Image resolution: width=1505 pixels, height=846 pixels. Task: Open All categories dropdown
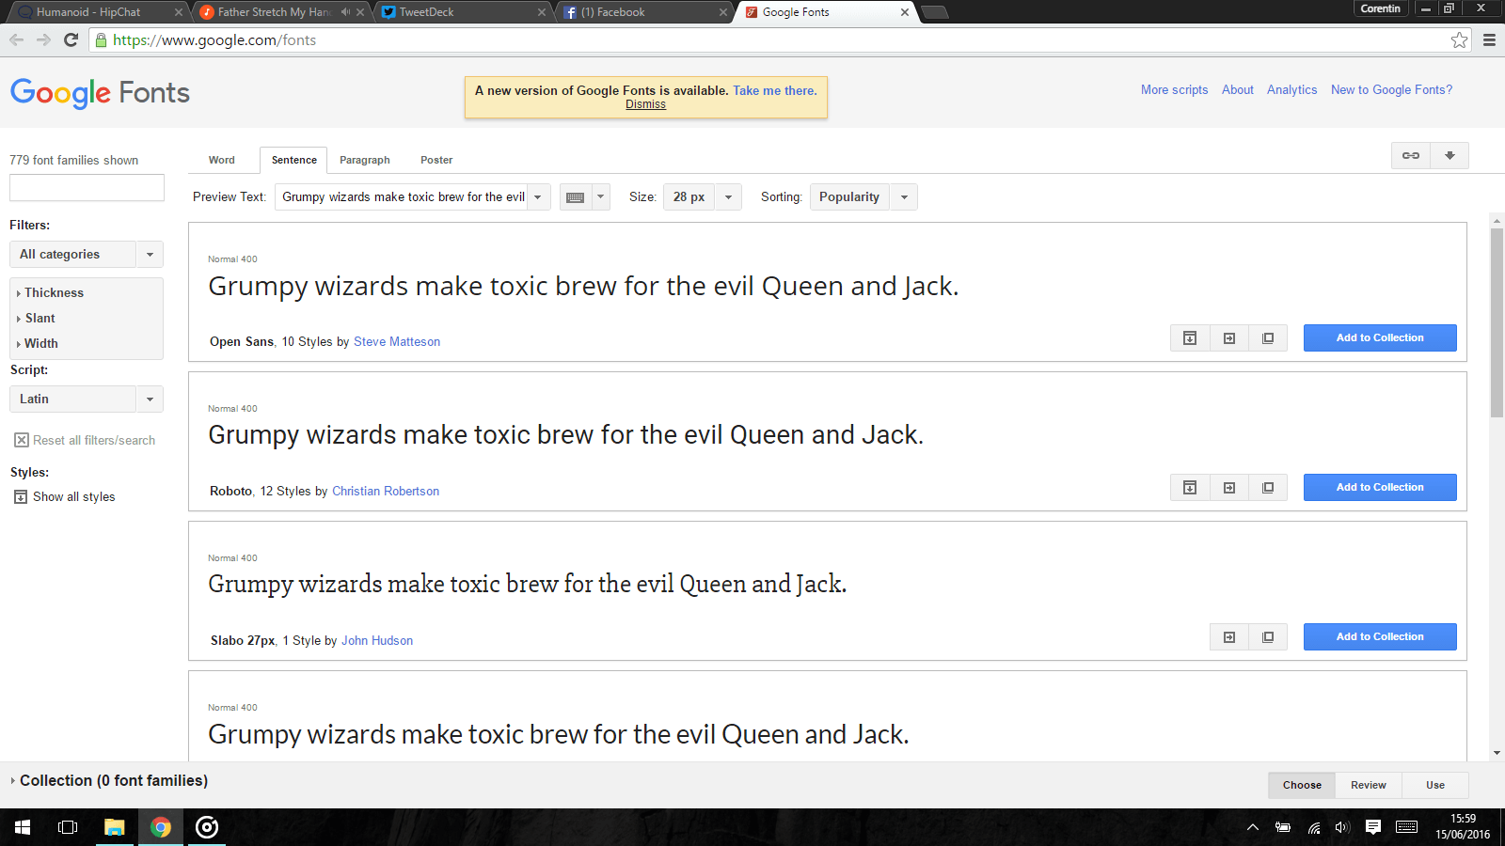tap(87, 254)
